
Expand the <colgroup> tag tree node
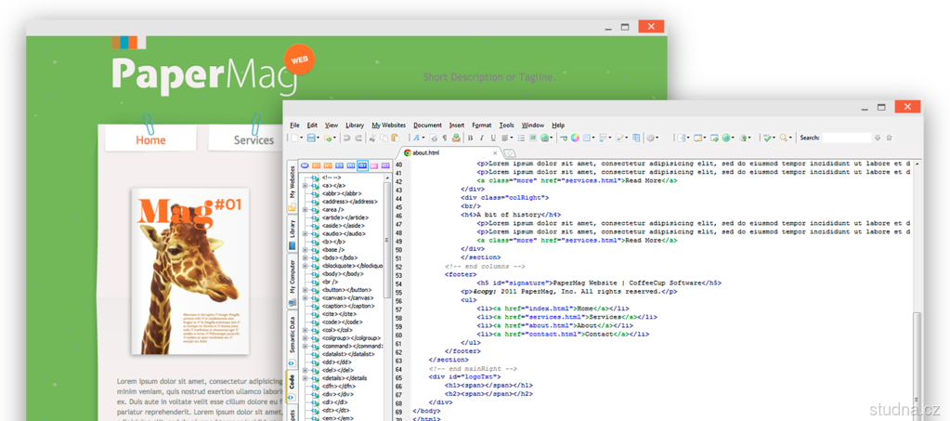(x=305, y=338)
